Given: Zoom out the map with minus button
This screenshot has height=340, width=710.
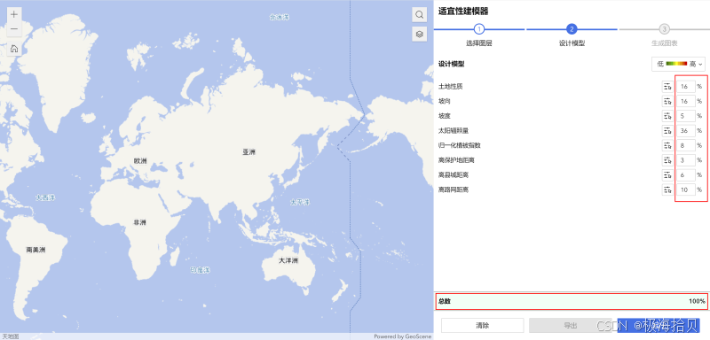Looking at the screenshot, I should coord(14,29).
